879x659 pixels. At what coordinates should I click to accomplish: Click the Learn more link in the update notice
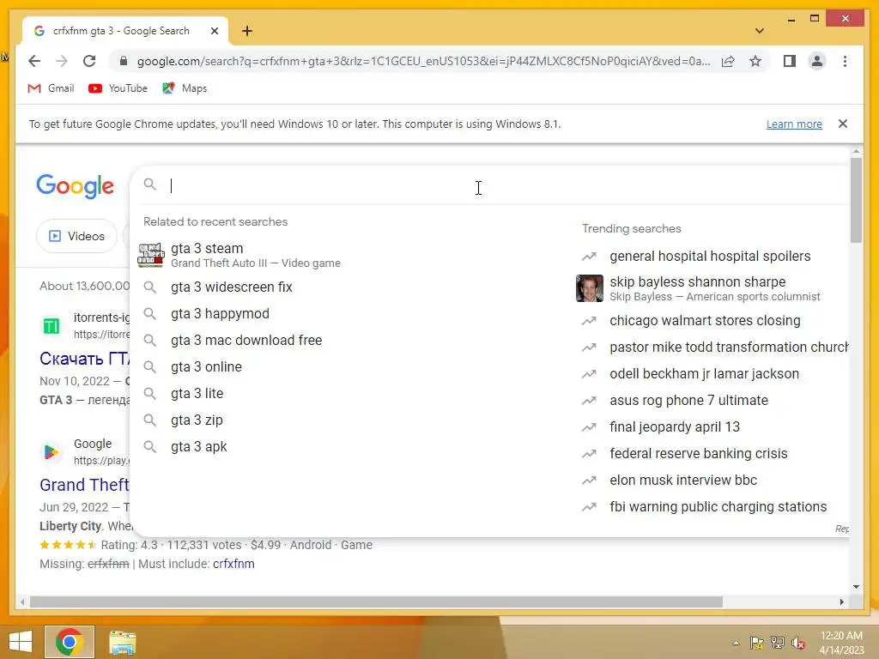pos(794,124)
